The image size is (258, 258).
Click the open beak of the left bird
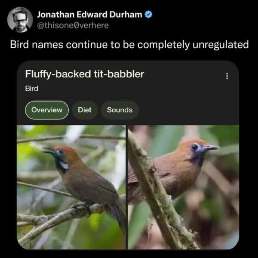pyautogui.click(x=48, y=150)
